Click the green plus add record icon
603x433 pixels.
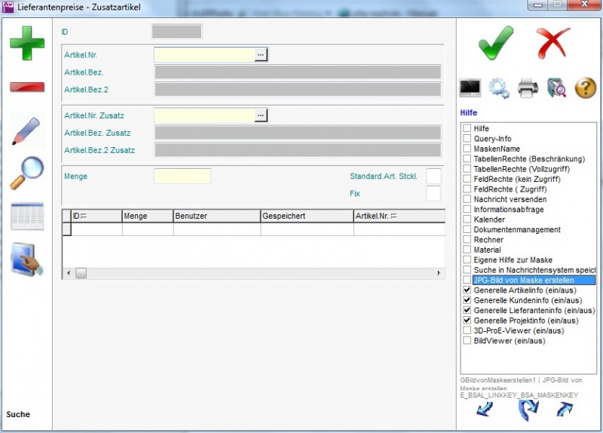(x=27, y=42)
